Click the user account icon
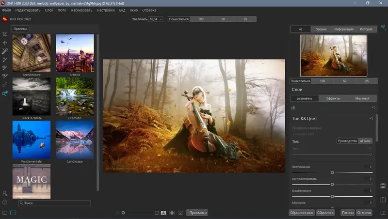 (5, 194)
